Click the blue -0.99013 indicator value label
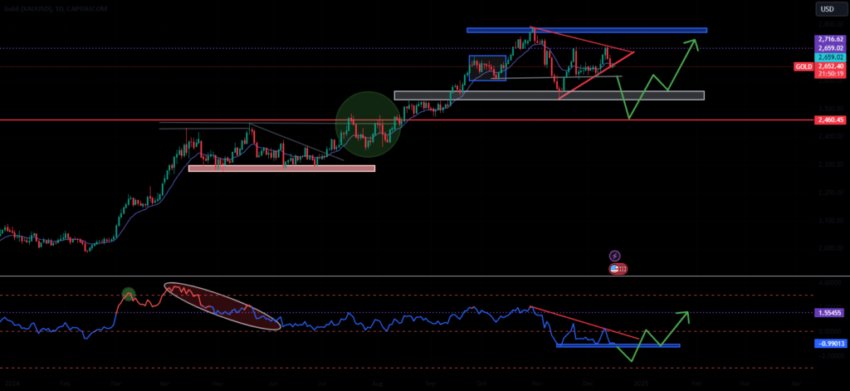 pyautogui.click(x=830, y=342)
